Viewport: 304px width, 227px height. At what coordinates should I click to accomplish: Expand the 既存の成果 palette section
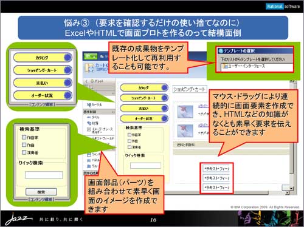(x=91, y=173)
